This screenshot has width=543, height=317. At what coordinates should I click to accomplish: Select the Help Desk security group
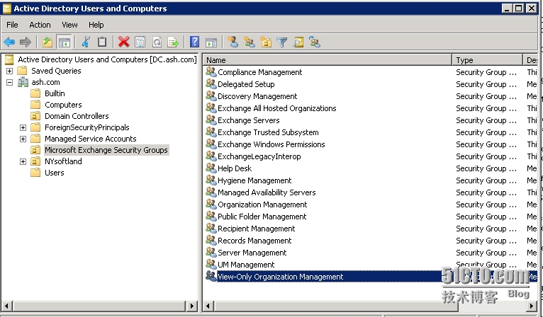click(x=235, y=168)
